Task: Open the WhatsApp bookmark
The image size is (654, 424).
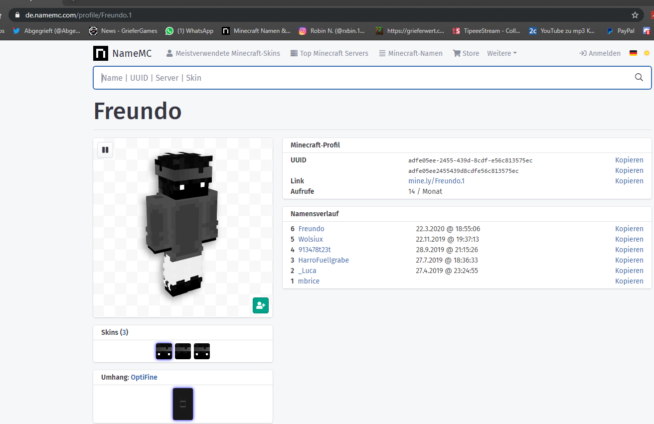Action: point(189,31)
